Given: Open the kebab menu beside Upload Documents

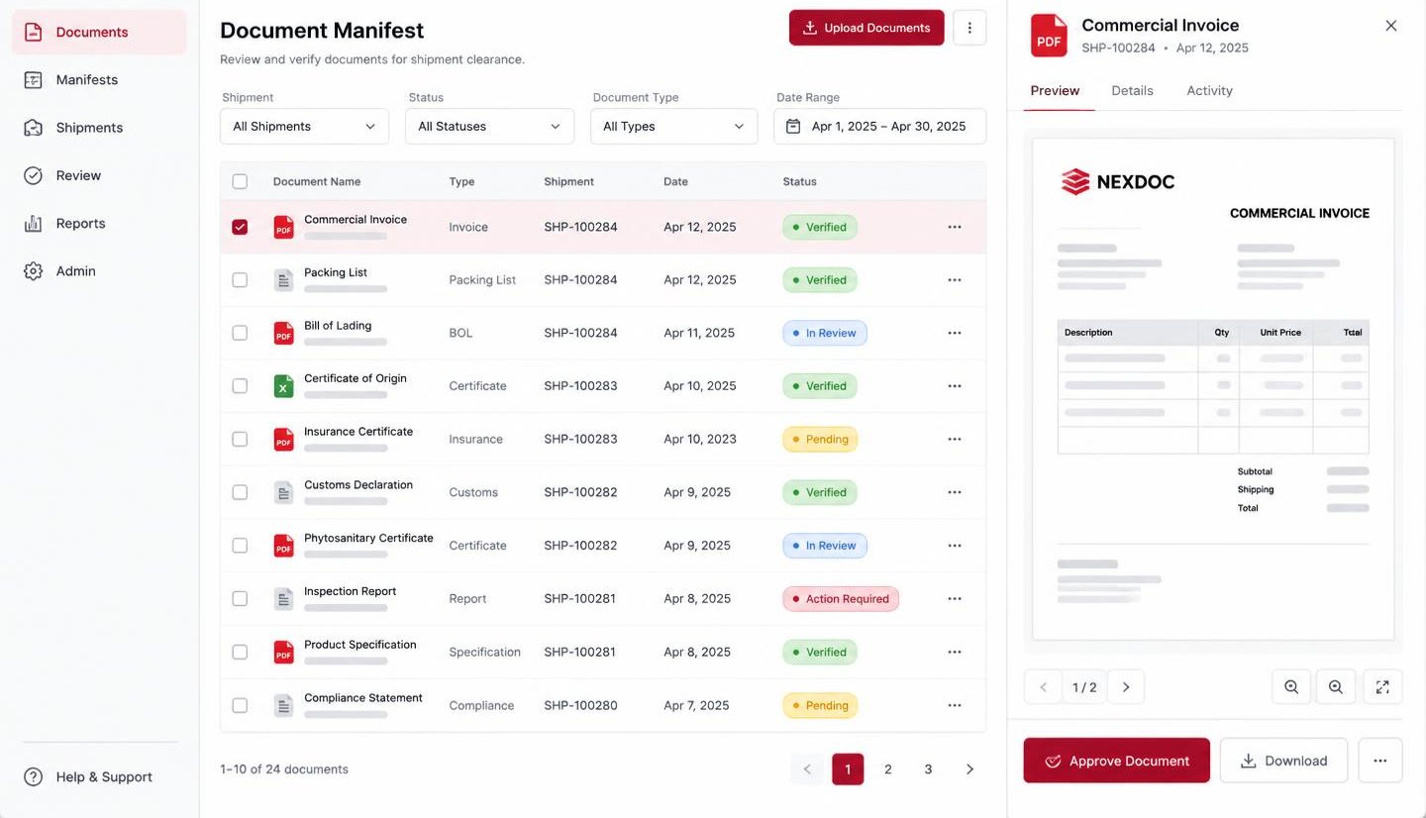Looking at the screenshot, I should (969, 28).
